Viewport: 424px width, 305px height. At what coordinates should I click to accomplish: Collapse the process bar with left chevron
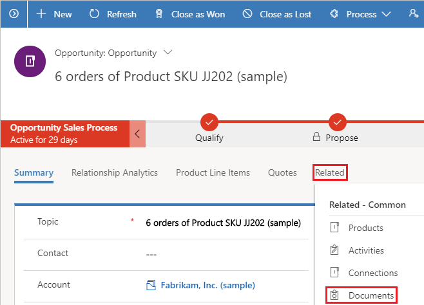(137, 134)
